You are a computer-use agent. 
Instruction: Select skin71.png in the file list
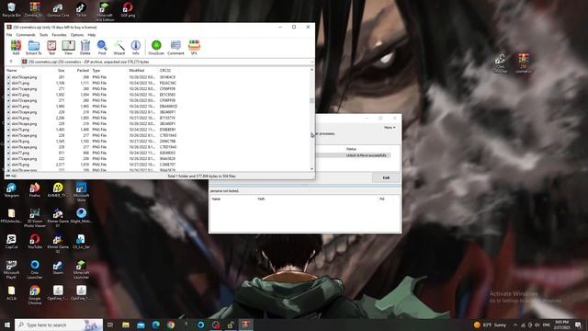coord(20,83)
